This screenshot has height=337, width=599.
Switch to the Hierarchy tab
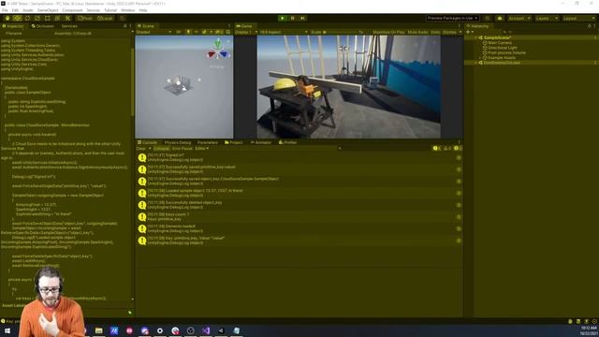pyautogui.click(x=478, y=26)
